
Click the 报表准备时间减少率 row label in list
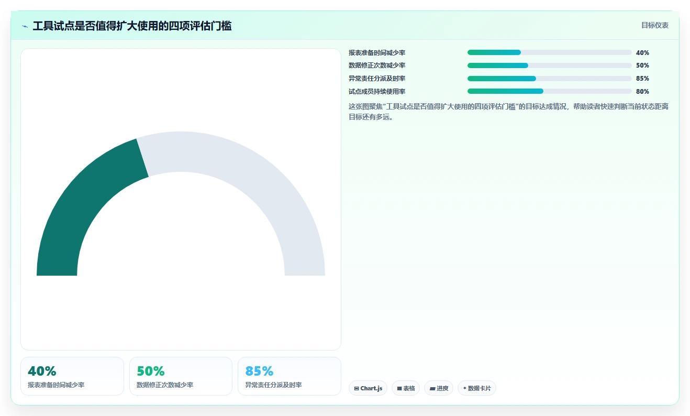click(377, 53)
